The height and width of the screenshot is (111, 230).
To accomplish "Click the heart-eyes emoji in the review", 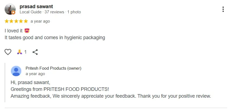I will click(x=27, y=31).
